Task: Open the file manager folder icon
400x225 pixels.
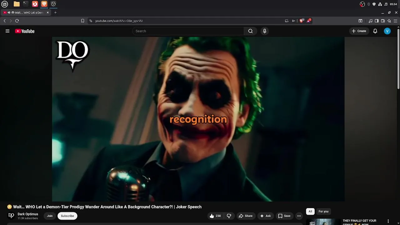Action: (x=17, y=4)
